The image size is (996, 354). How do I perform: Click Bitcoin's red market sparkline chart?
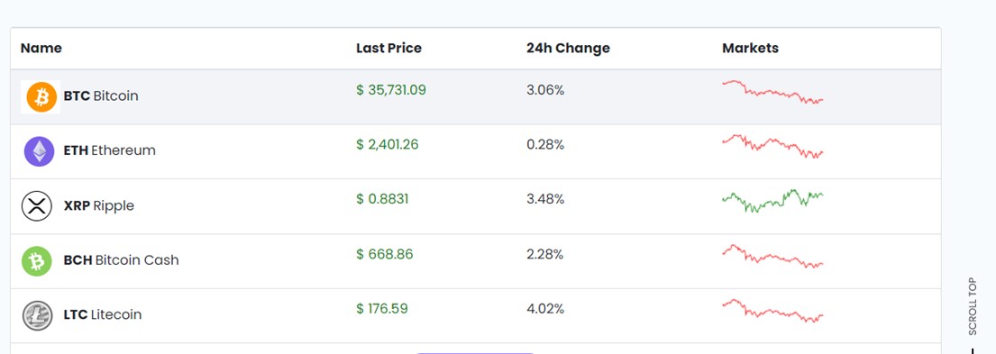tap(772, 92)
